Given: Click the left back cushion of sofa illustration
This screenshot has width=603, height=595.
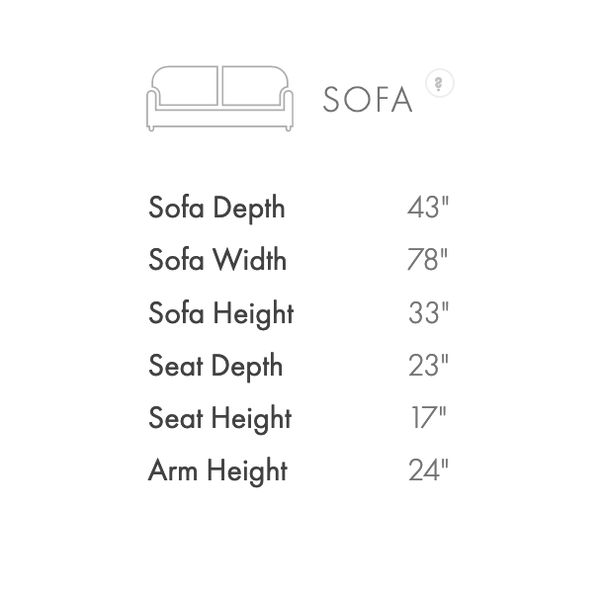Looking at the screenshot, I should tap(187, 85).
